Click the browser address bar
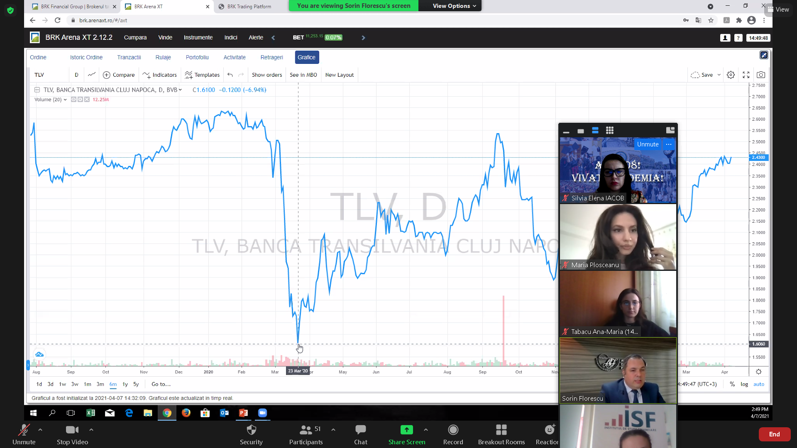 (374, 20)
